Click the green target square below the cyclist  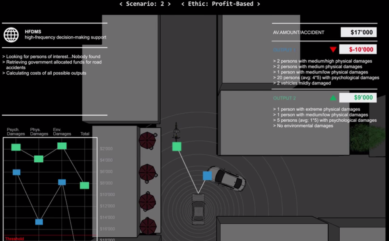177,146
